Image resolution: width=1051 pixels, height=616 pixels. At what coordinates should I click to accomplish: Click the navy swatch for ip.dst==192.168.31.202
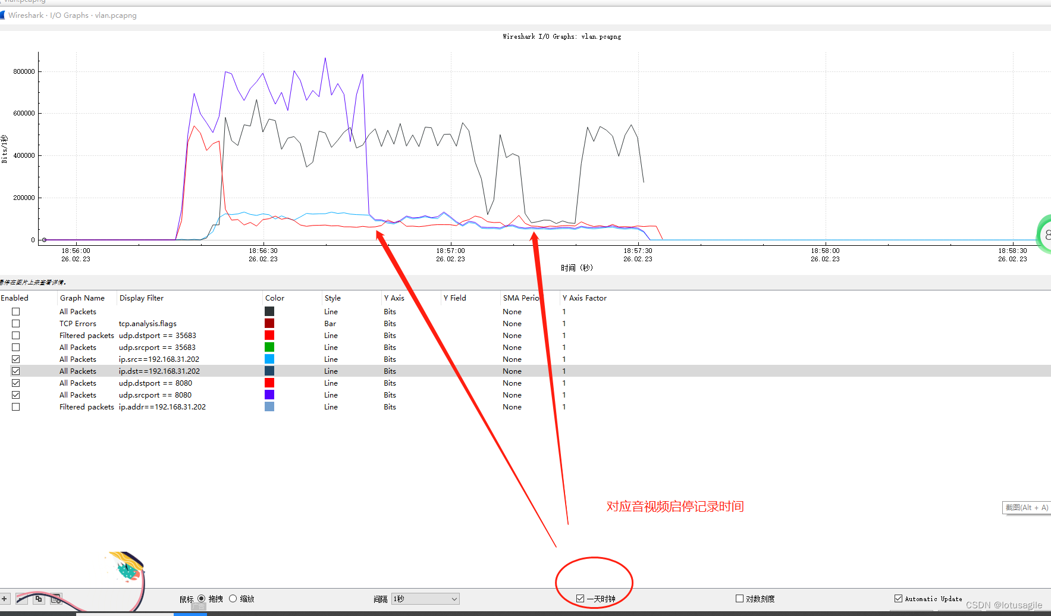tap(269, 371)
